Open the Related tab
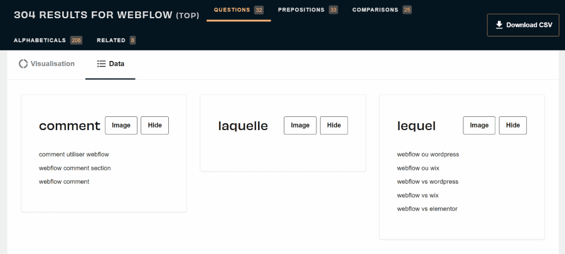The width and height of the screenshot is (565, 254). tap(116, 40)
